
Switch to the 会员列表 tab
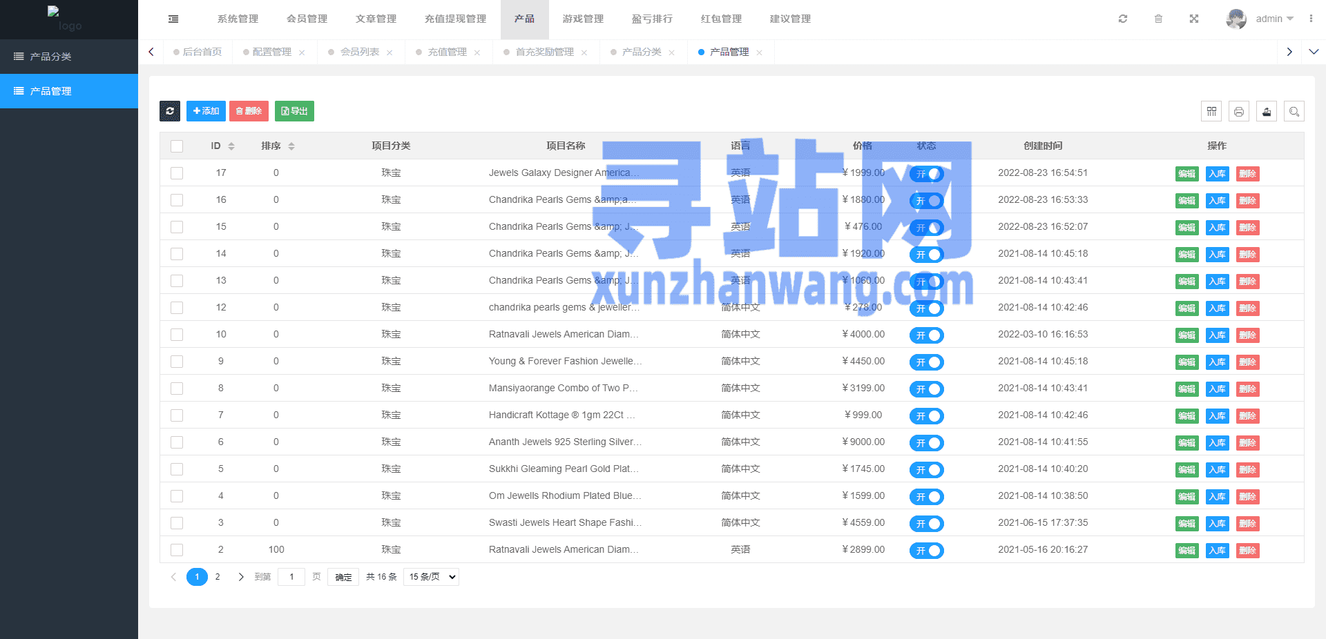point(359,52)
